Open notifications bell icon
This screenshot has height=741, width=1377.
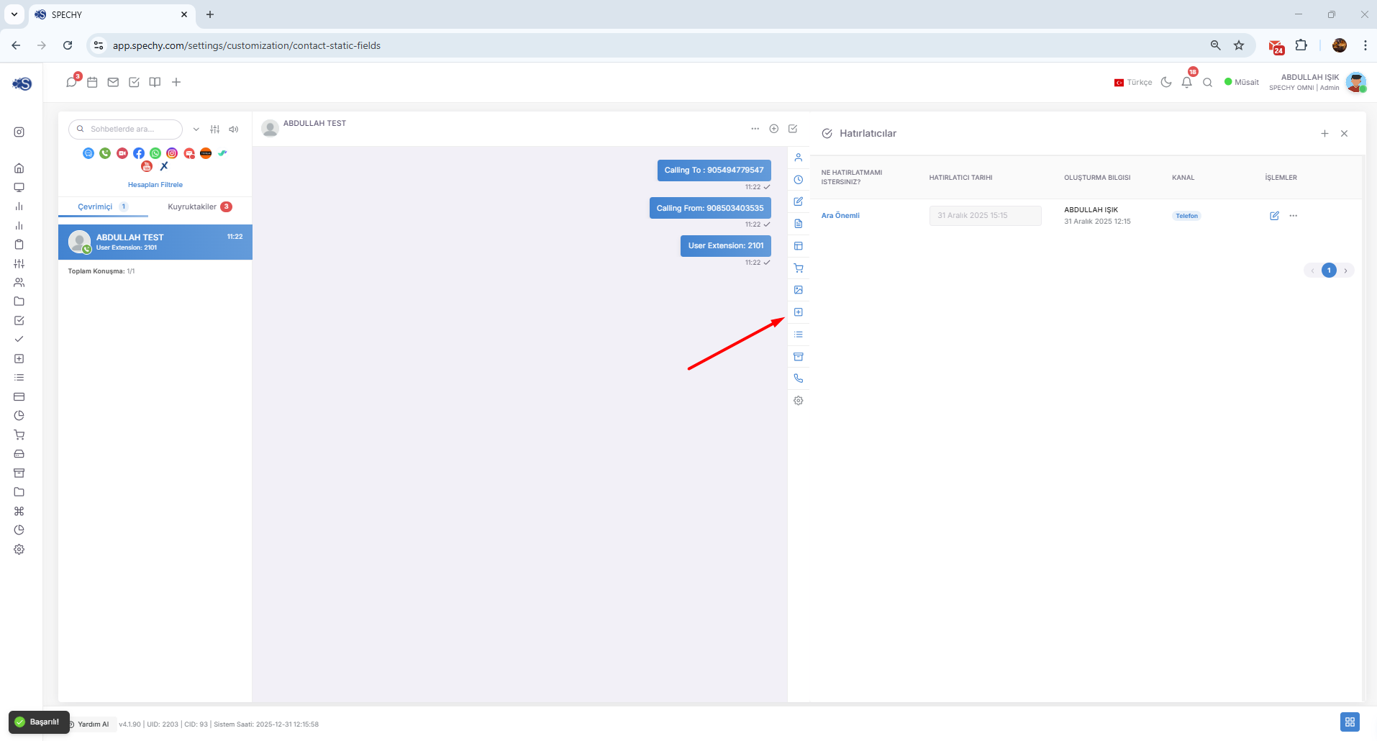[x=1187, y=82]
